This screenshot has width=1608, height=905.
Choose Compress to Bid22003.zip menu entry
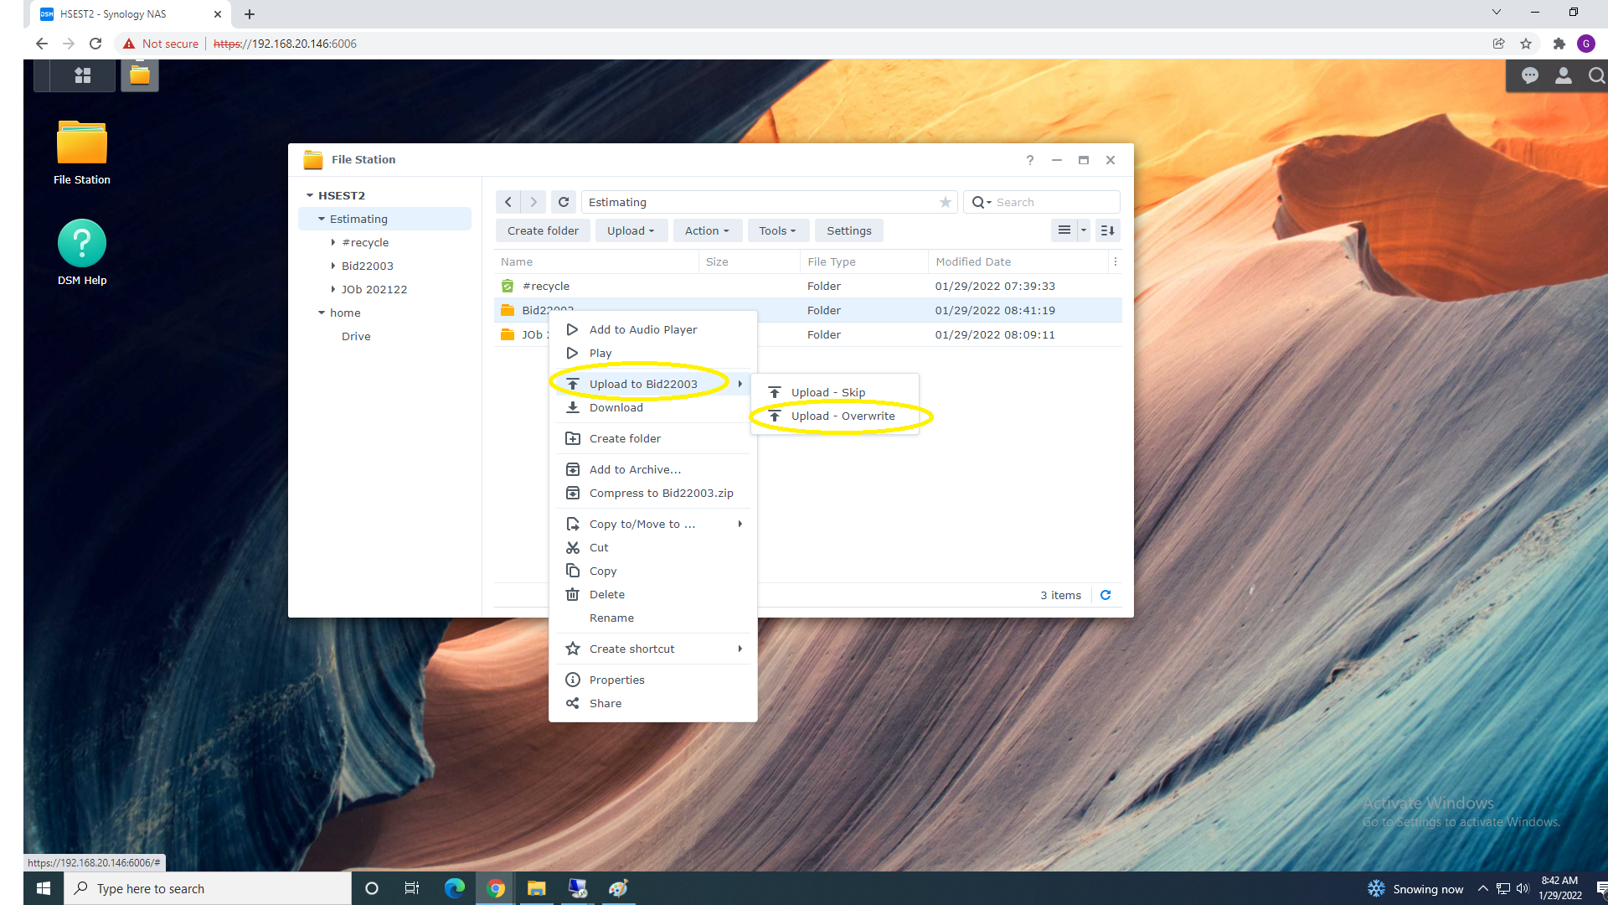pos(661,493)
